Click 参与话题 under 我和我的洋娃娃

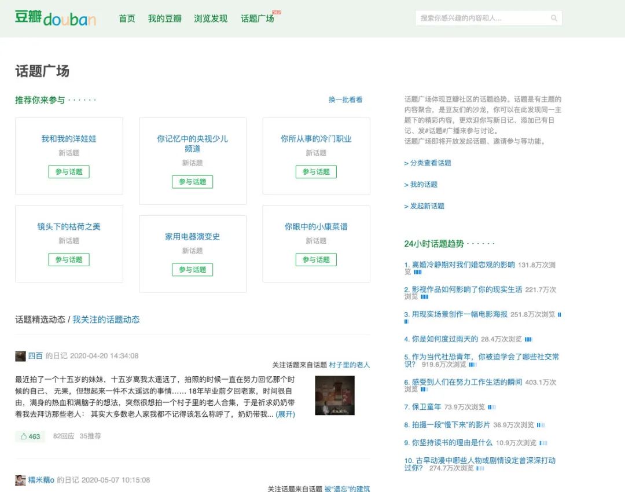tap(69, 172)
